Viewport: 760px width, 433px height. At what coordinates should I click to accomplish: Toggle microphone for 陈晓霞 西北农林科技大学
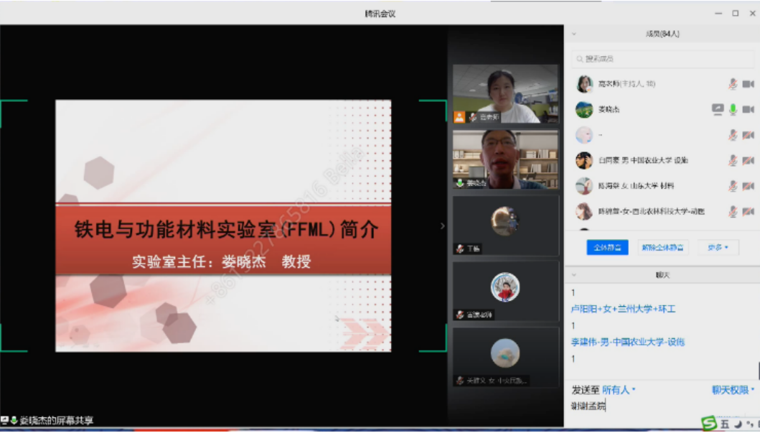(733, 211)
